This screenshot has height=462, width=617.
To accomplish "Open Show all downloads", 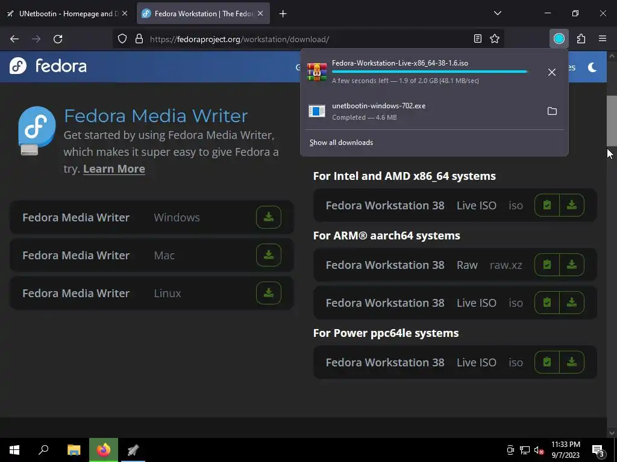I will tap(341, 142).
